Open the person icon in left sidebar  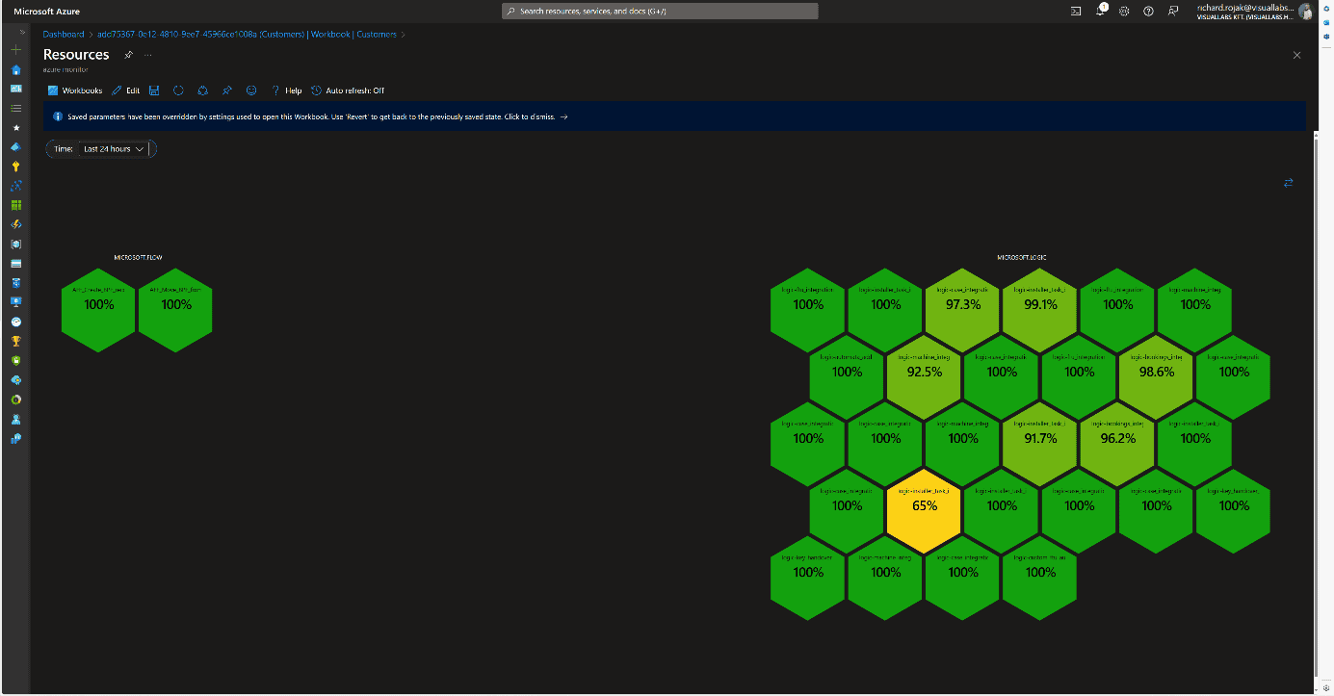(x=15, y=419)
